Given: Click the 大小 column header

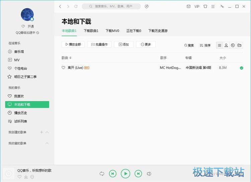Looking at the screenshot, I should coord(223,58).
